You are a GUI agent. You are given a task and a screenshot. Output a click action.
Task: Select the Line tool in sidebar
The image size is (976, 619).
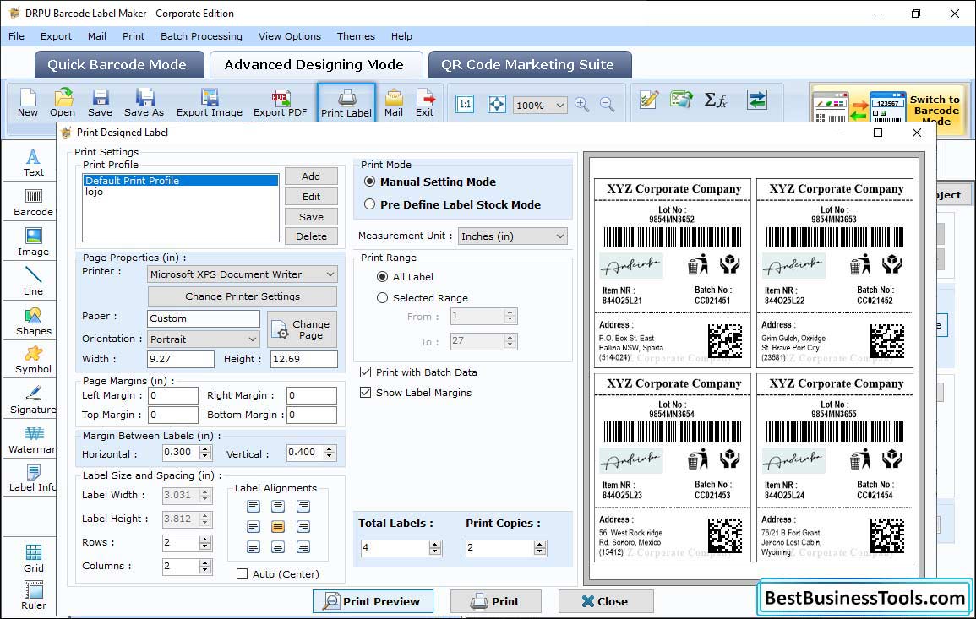pyautogui.click(x=33, y=282)
